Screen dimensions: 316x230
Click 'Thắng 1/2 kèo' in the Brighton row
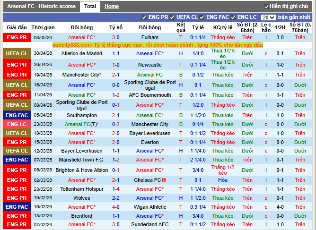223,170
